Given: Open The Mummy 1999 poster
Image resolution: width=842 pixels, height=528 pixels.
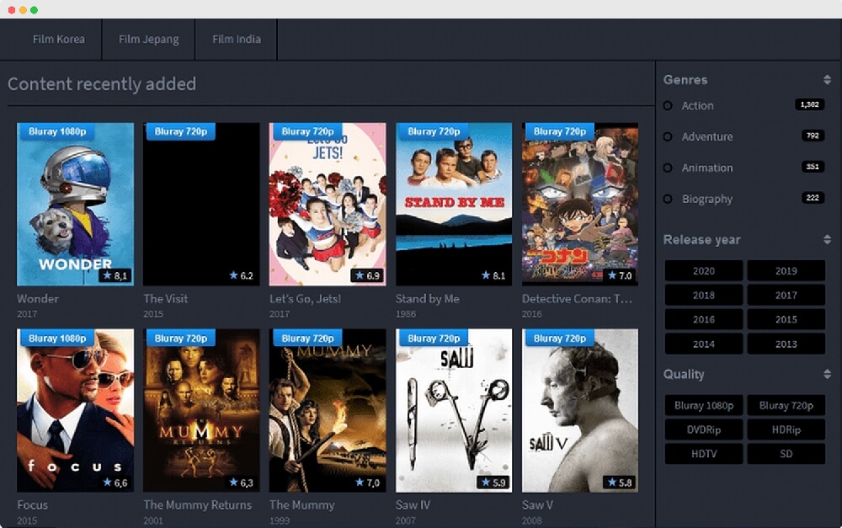Looking at the screenshot, I should 328,411.
